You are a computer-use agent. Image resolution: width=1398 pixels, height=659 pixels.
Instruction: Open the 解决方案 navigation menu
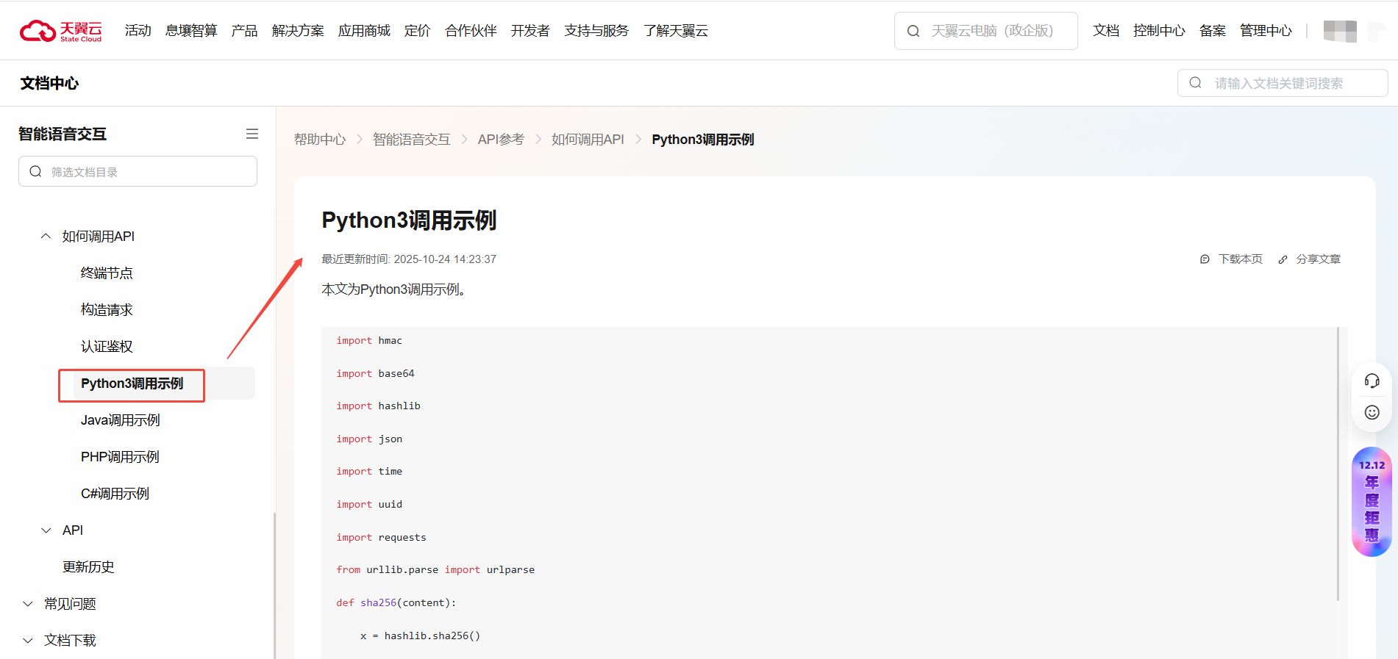[298, 31]
